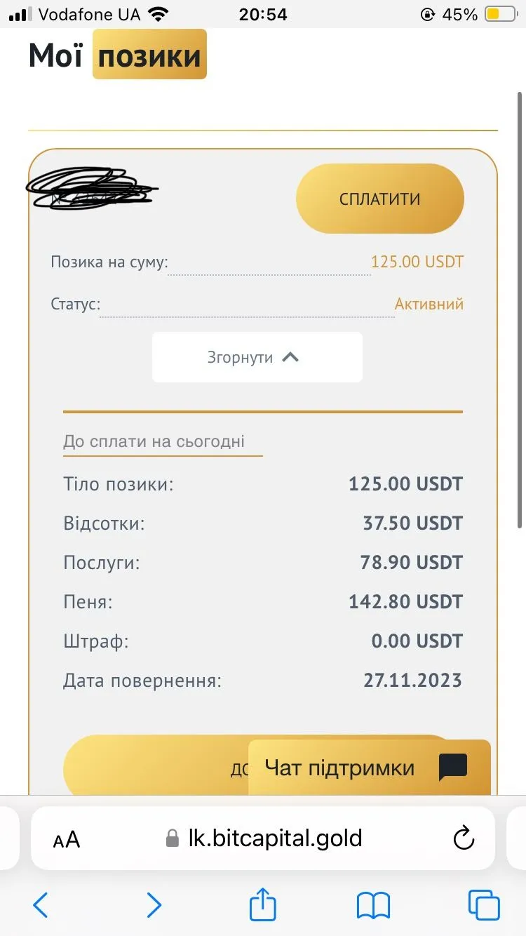Open the Safari share sheet icon
This screenshot has height=936, width=526.
coord(263,904)
